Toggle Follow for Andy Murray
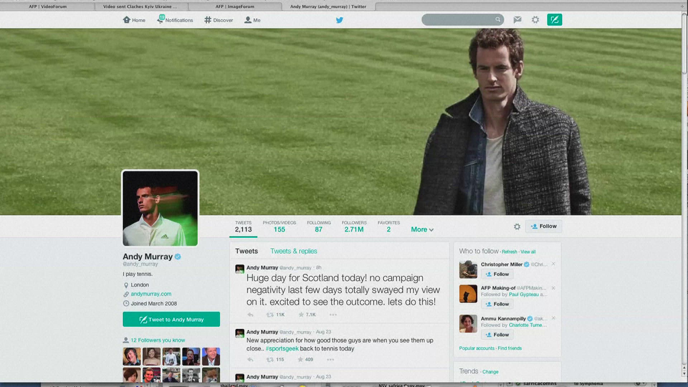Screen dimensions: 688x387 tap(544, 226)
